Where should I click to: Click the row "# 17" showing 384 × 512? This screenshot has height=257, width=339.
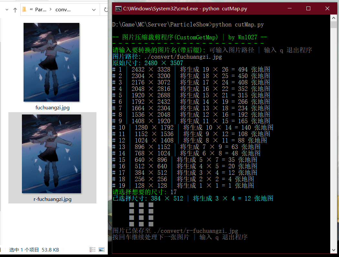pyautogui.click(x=185, y=173)
